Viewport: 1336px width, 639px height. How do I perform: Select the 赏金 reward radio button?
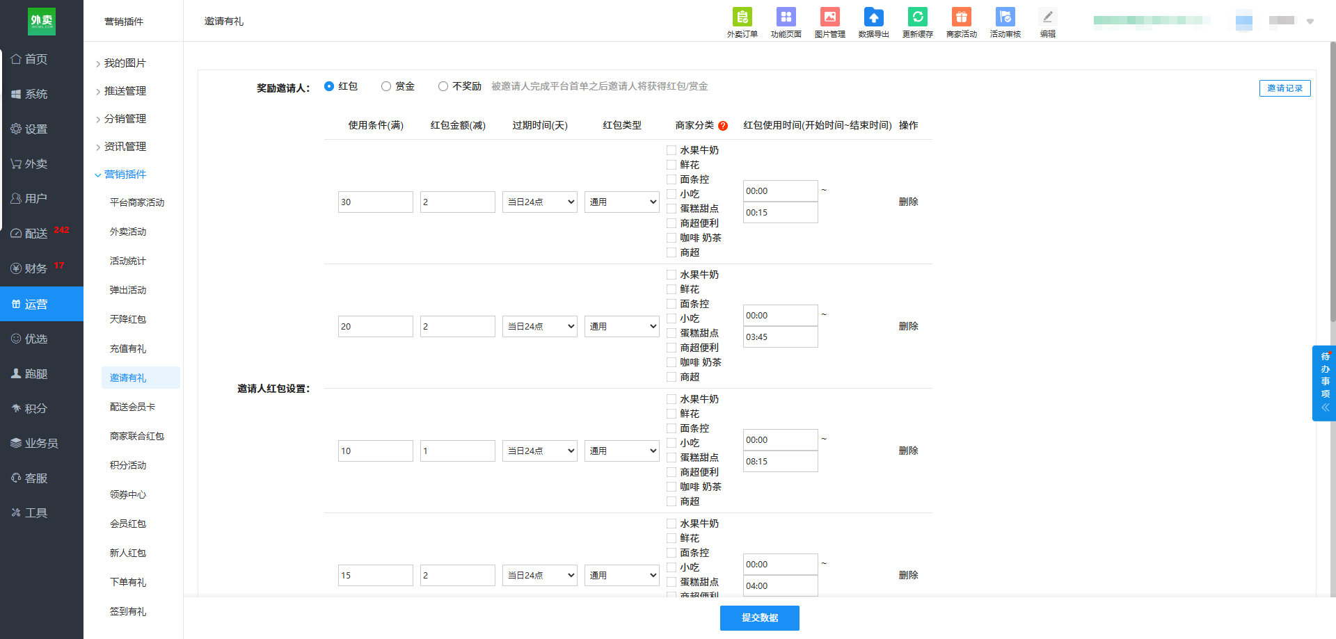click(x=386, y=86)
